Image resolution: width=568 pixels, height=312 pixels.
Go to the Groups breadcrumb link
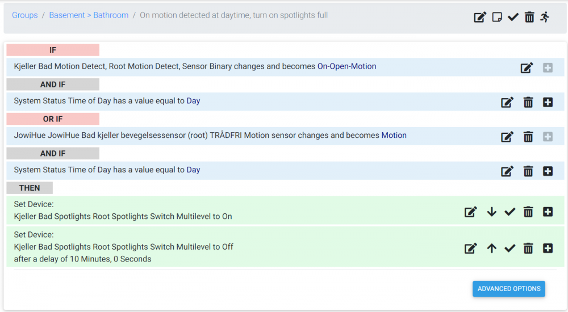click(25, 15)
